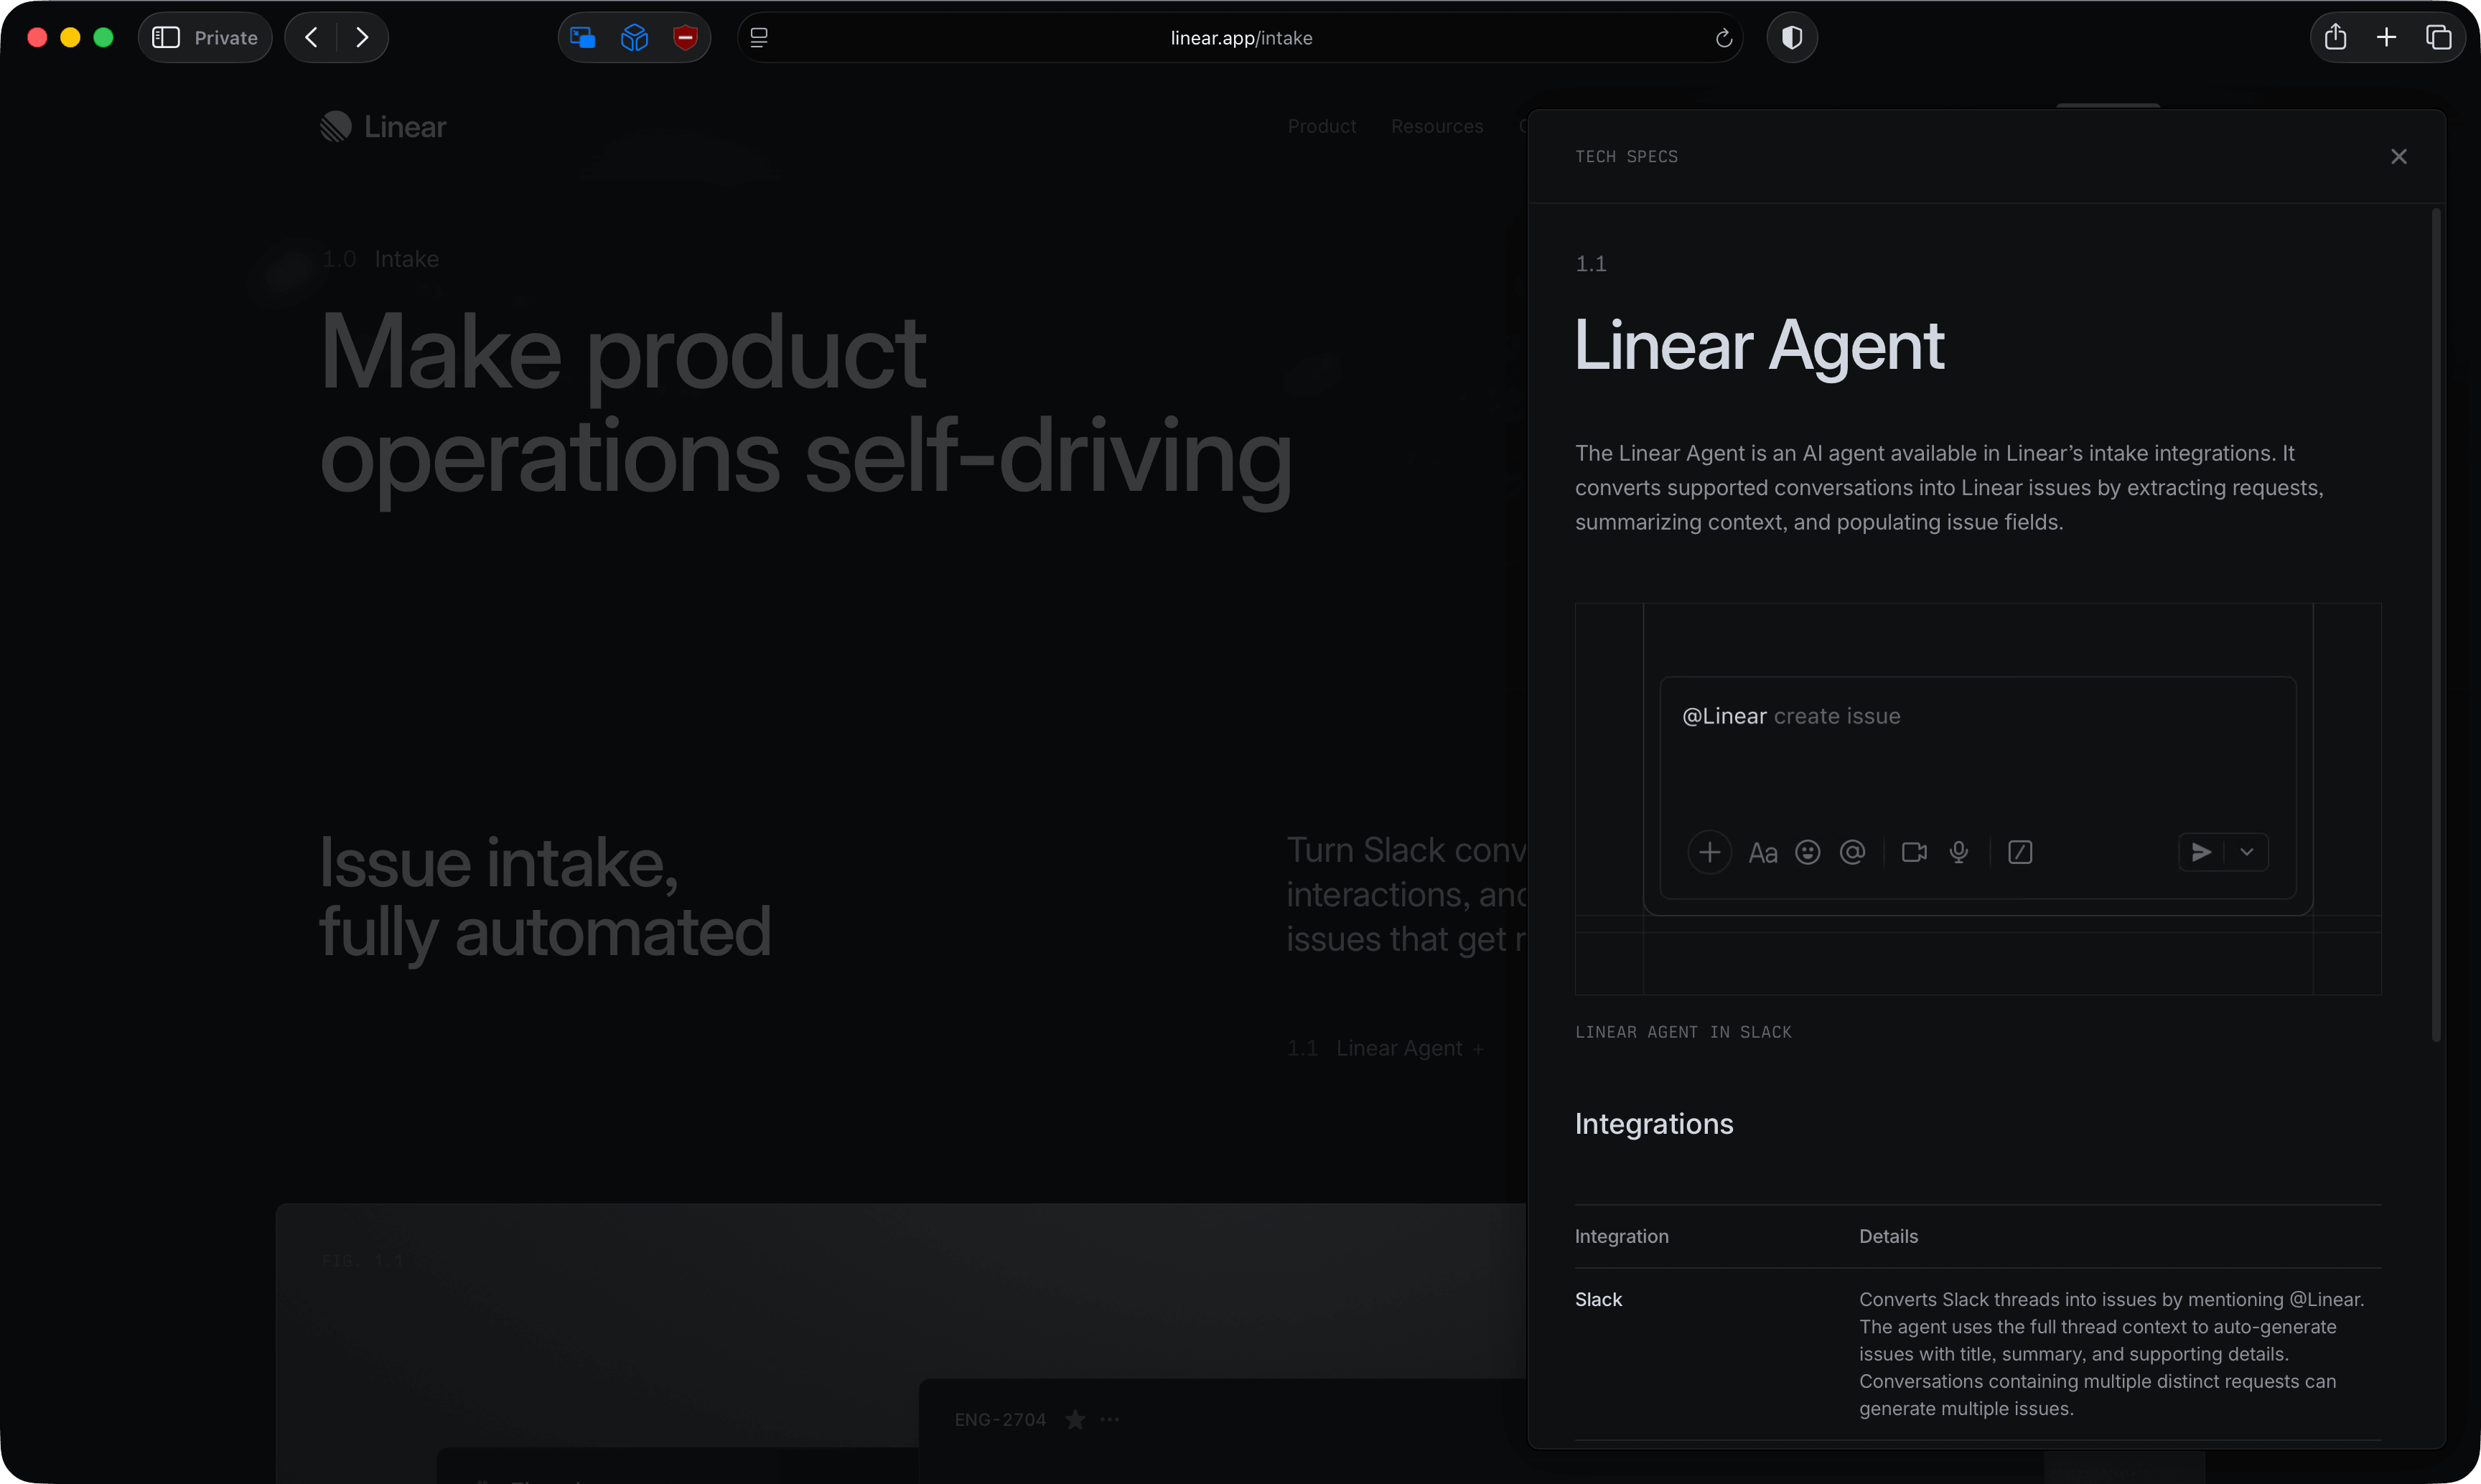Show the tab overview icon
The height and width of the screenshot is (1484, 2481).
click(x=2438, y=37)
